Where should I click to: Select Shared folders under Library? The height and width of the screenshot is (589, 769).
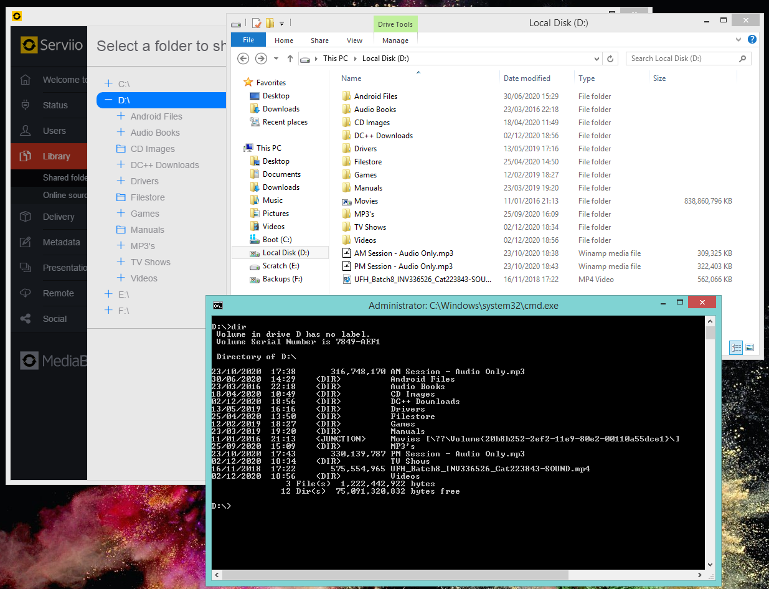64,177
